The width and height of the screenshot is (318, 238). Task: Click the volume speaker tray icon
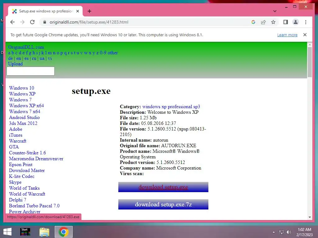tap(288, 232)
